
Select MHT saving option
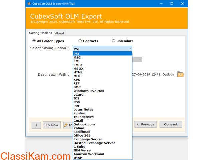coord(102,76)
